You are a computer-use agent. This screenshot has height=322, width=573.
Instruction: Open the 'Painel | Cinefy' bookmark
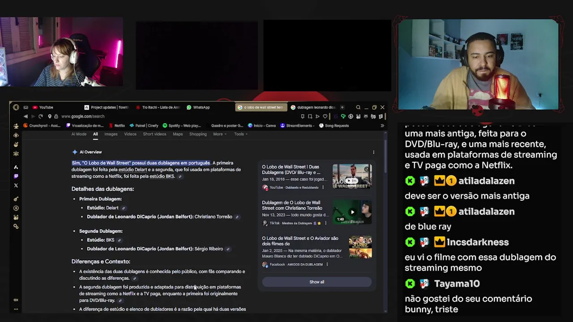point(144,126)
